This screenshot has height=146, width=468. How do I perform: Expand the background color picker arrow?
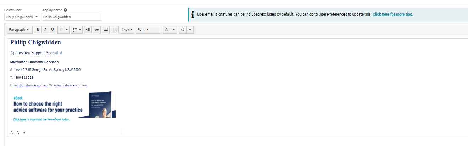pos(190,30)
